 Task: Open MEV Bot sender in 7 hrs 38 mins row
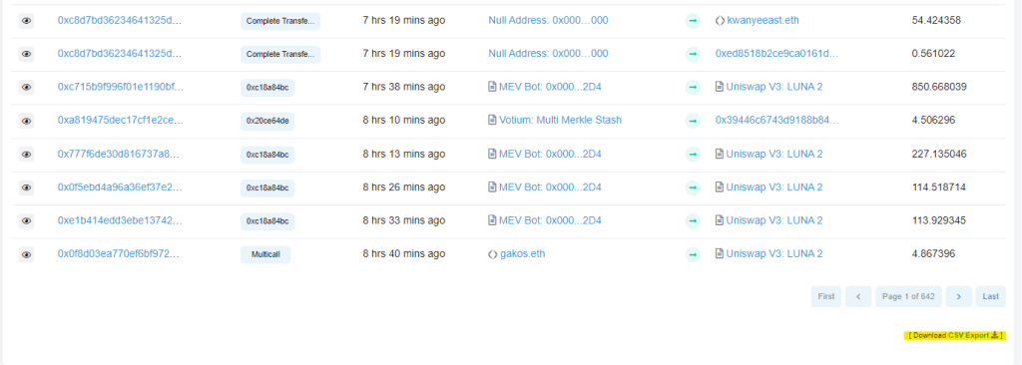(550, 87)
